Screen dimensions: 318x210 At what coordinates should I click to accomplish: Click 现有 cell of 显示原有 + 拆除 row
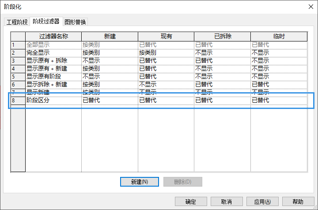click(166, 61)
